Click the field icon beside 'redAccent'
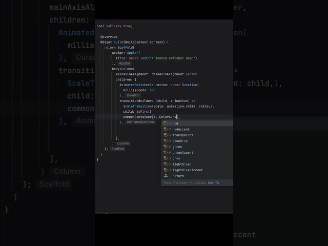Viewport: 328px width, 246px height. (166, 129)
